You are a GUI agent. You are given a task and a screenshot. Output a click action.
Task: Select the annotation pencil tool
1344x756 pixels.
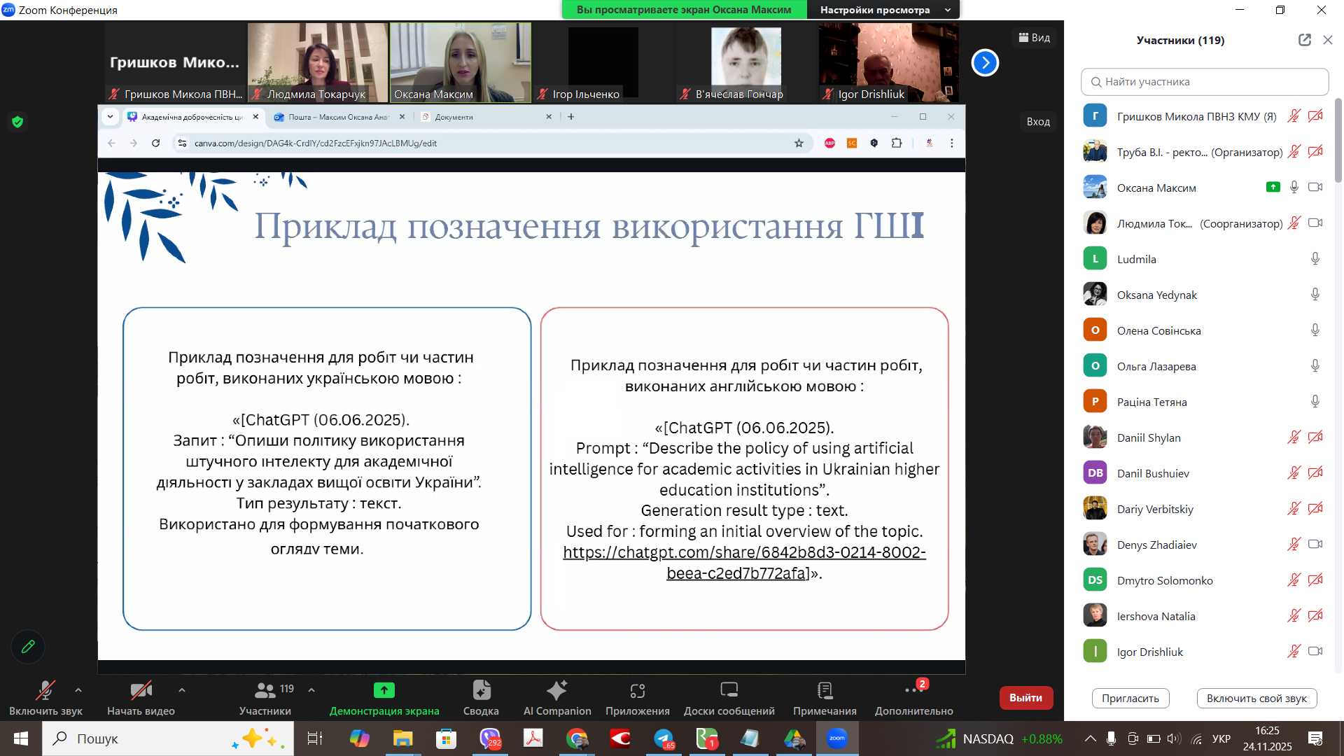(27, 647)
